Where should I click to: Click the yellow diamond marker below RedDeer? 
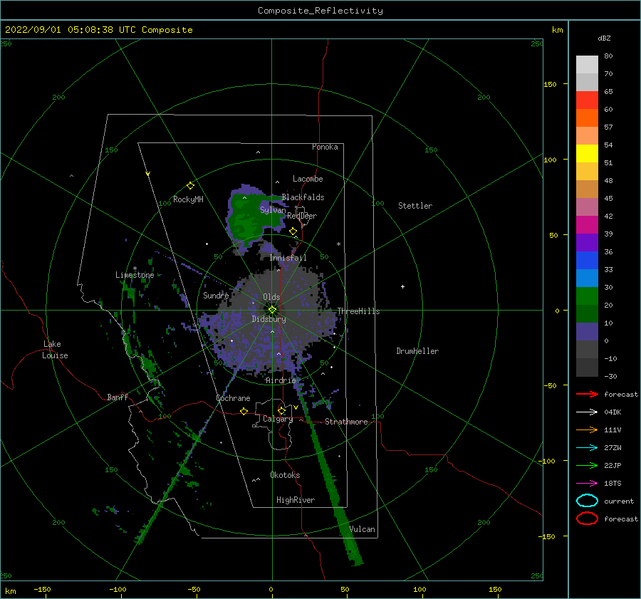(293, 231)
